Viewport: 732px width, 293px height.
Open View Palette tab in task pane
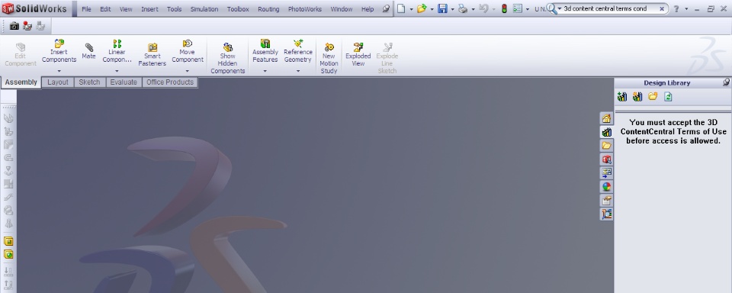point(606,173)
